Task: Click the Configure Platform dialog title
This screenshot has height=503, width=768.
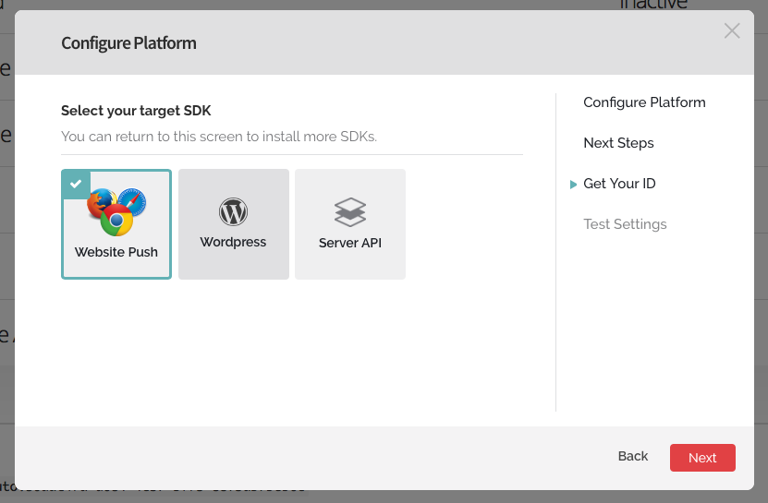Action: [128, 43]
